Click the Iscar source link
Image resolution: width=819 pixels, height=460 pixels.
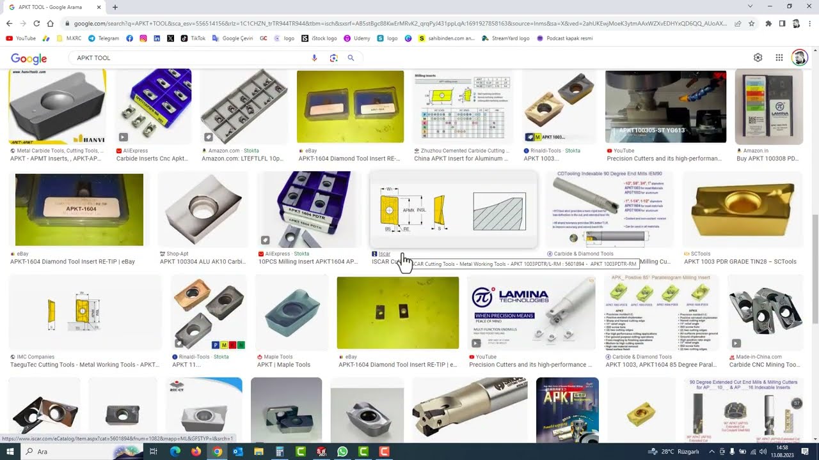[x=385, y=254]
